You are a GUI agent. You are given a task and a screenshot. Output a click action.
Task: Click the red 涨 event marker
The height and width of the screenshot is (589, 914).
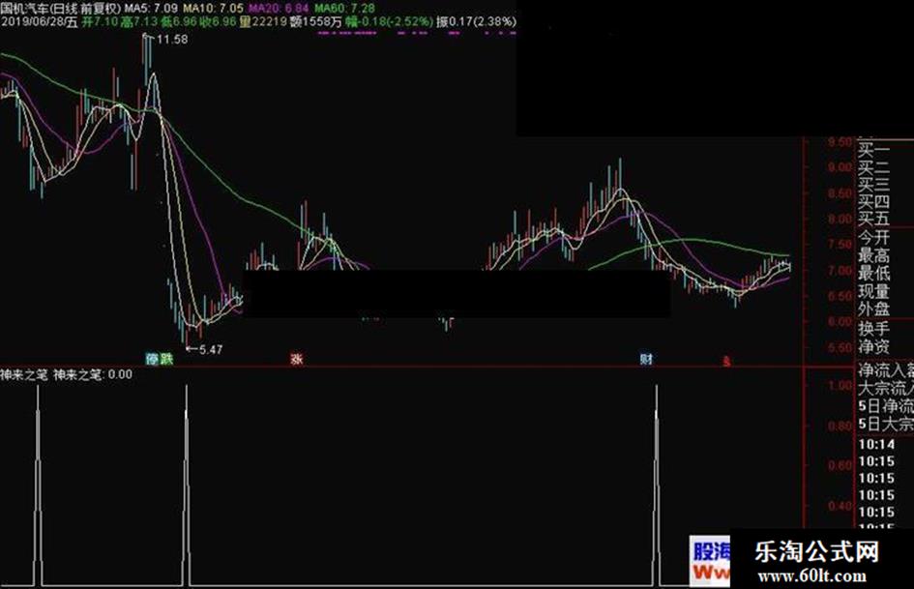pyautogui.click(x=297, y=359)
